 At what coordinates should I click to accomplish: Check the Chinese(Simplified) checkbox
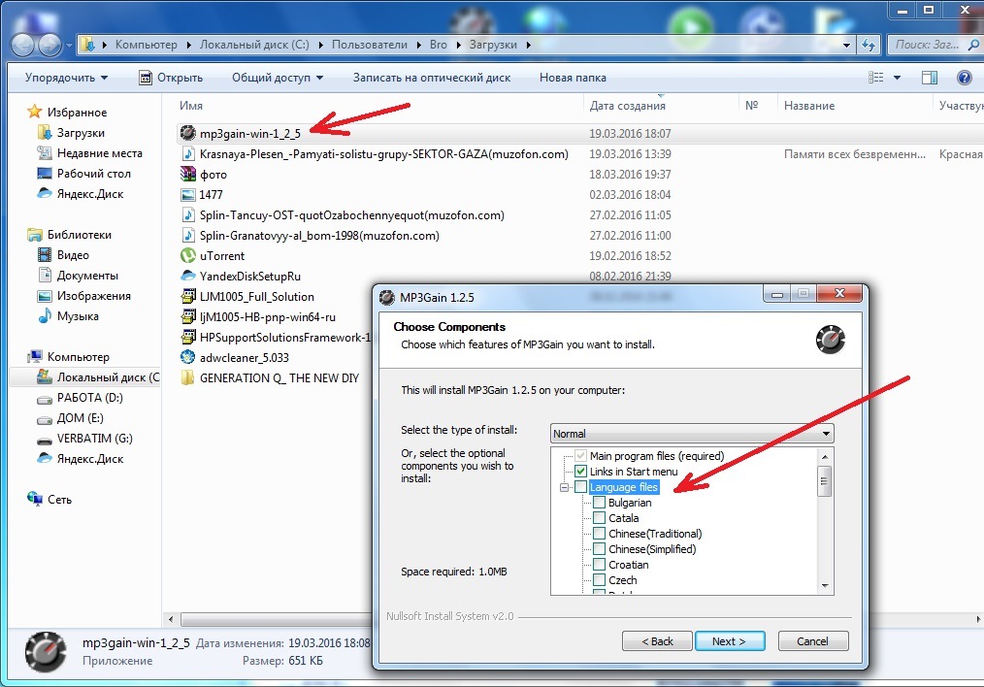[x=600, y=549]
